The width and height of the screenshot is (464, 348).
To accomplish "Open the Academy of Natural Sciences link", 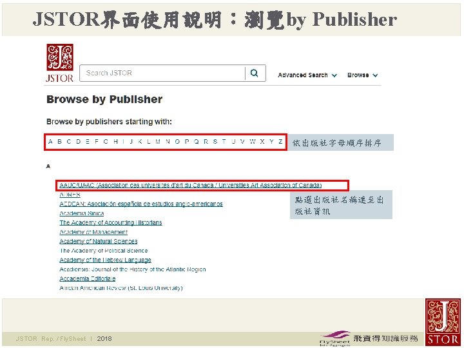I will coord(99,241).
